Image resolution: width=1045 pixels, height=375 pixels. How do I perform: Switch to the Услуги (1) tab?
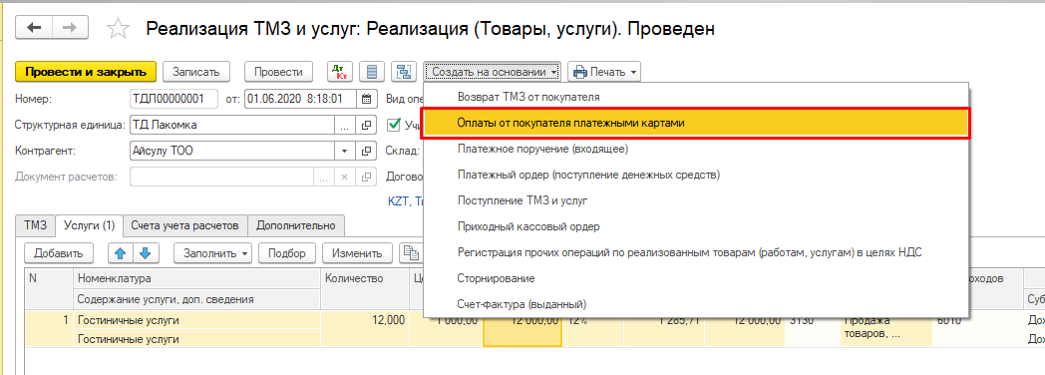pos(90,225)
